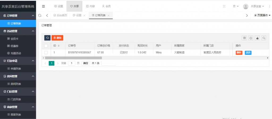Click the blue 退款 refund button
The width and height of the screenshot is (272, 119).
click(248, 52)
